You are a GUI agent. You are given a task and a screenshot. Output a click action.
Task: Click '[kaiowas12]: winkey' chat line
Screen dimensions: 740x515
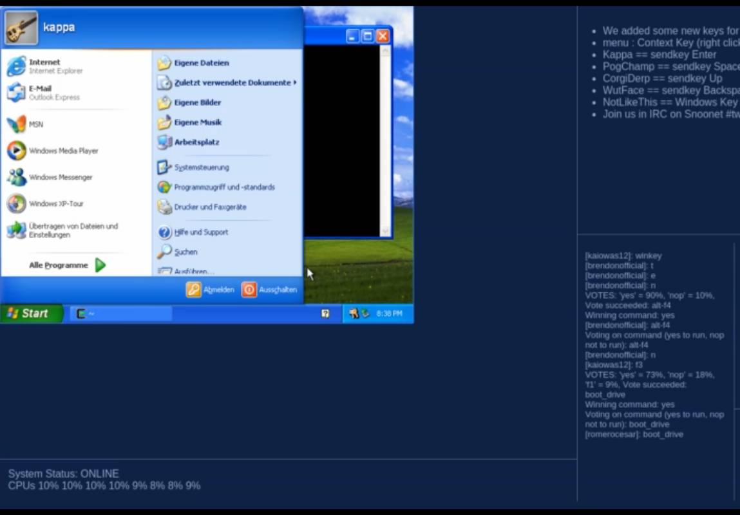[623, 256]
